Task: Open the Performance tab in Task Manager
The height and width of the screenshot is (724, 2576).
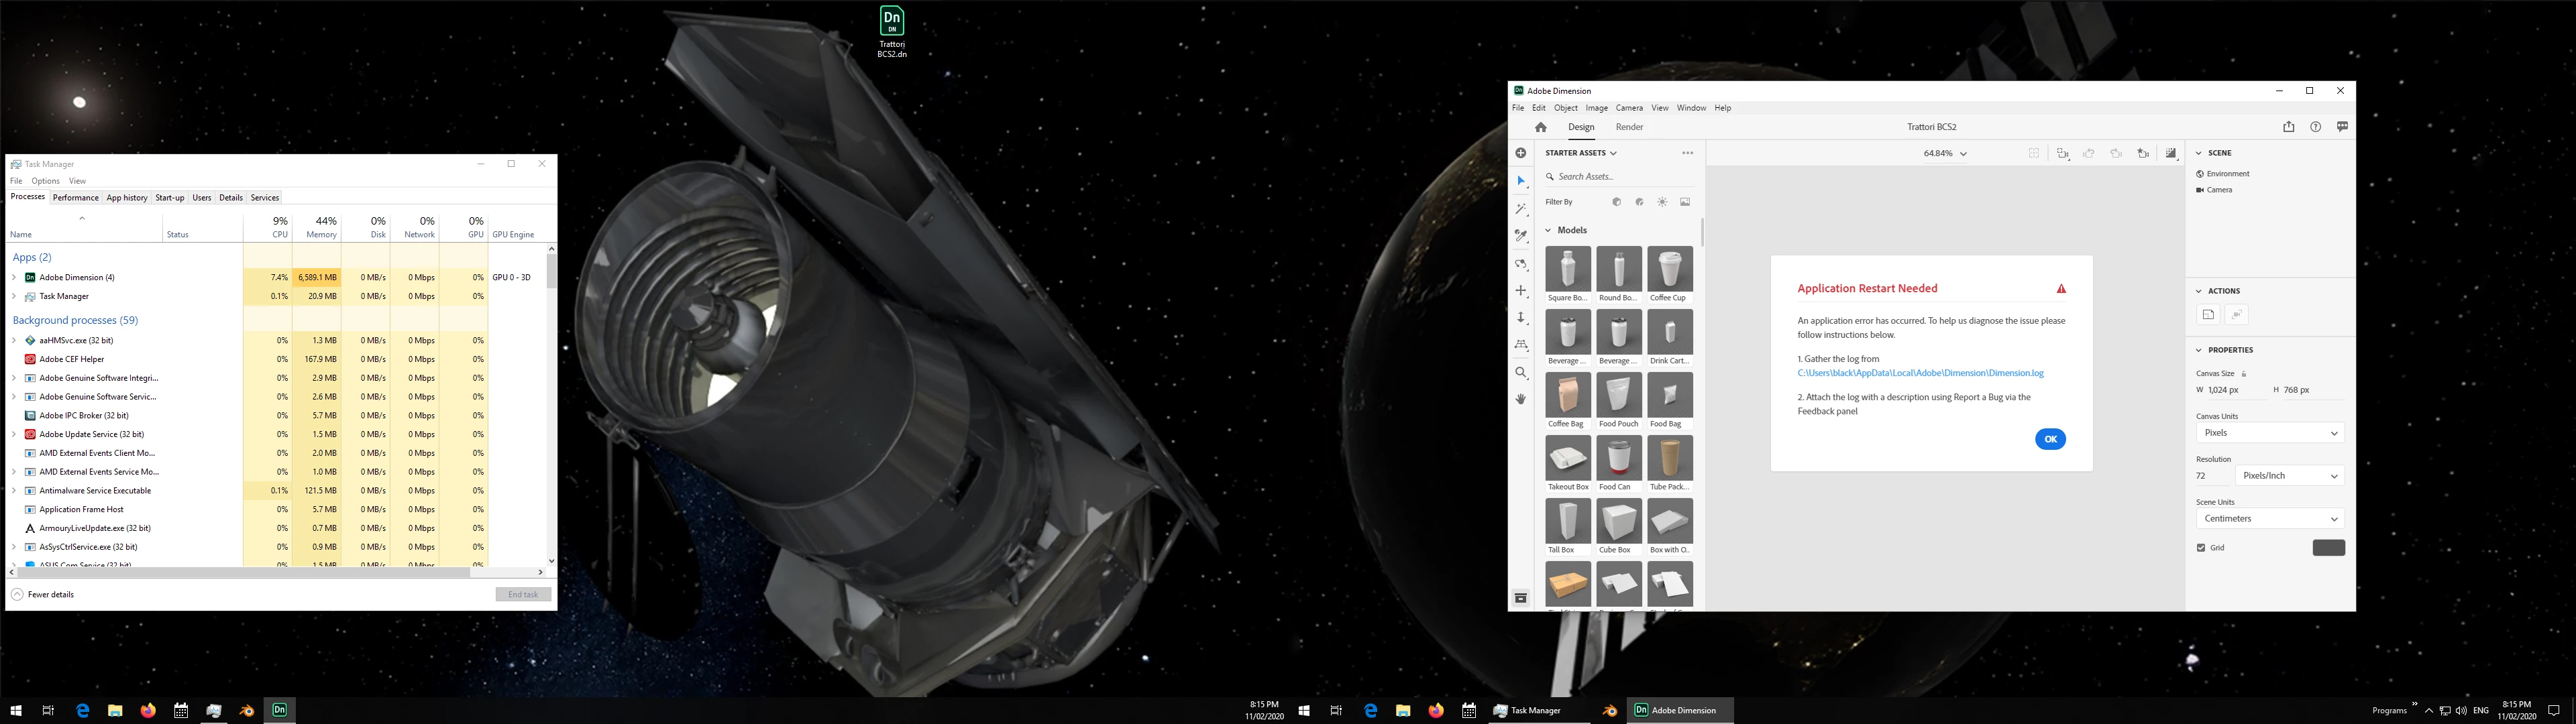Action: 76,197
